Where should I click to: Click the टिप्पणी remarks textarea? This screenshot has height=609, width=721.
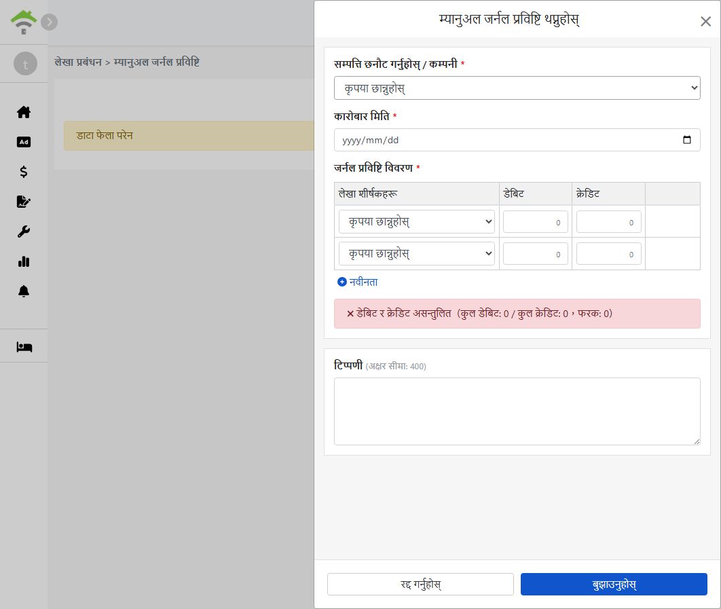[x=517, y=411]
